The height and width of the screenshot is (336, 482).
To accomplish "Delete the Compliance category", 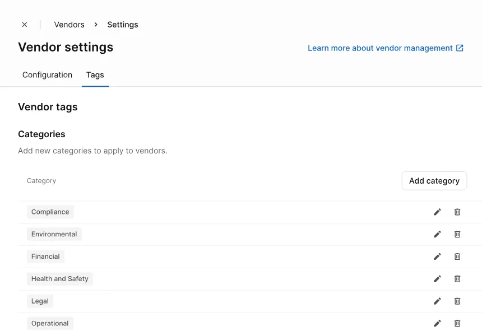I will tap(457, 212).
